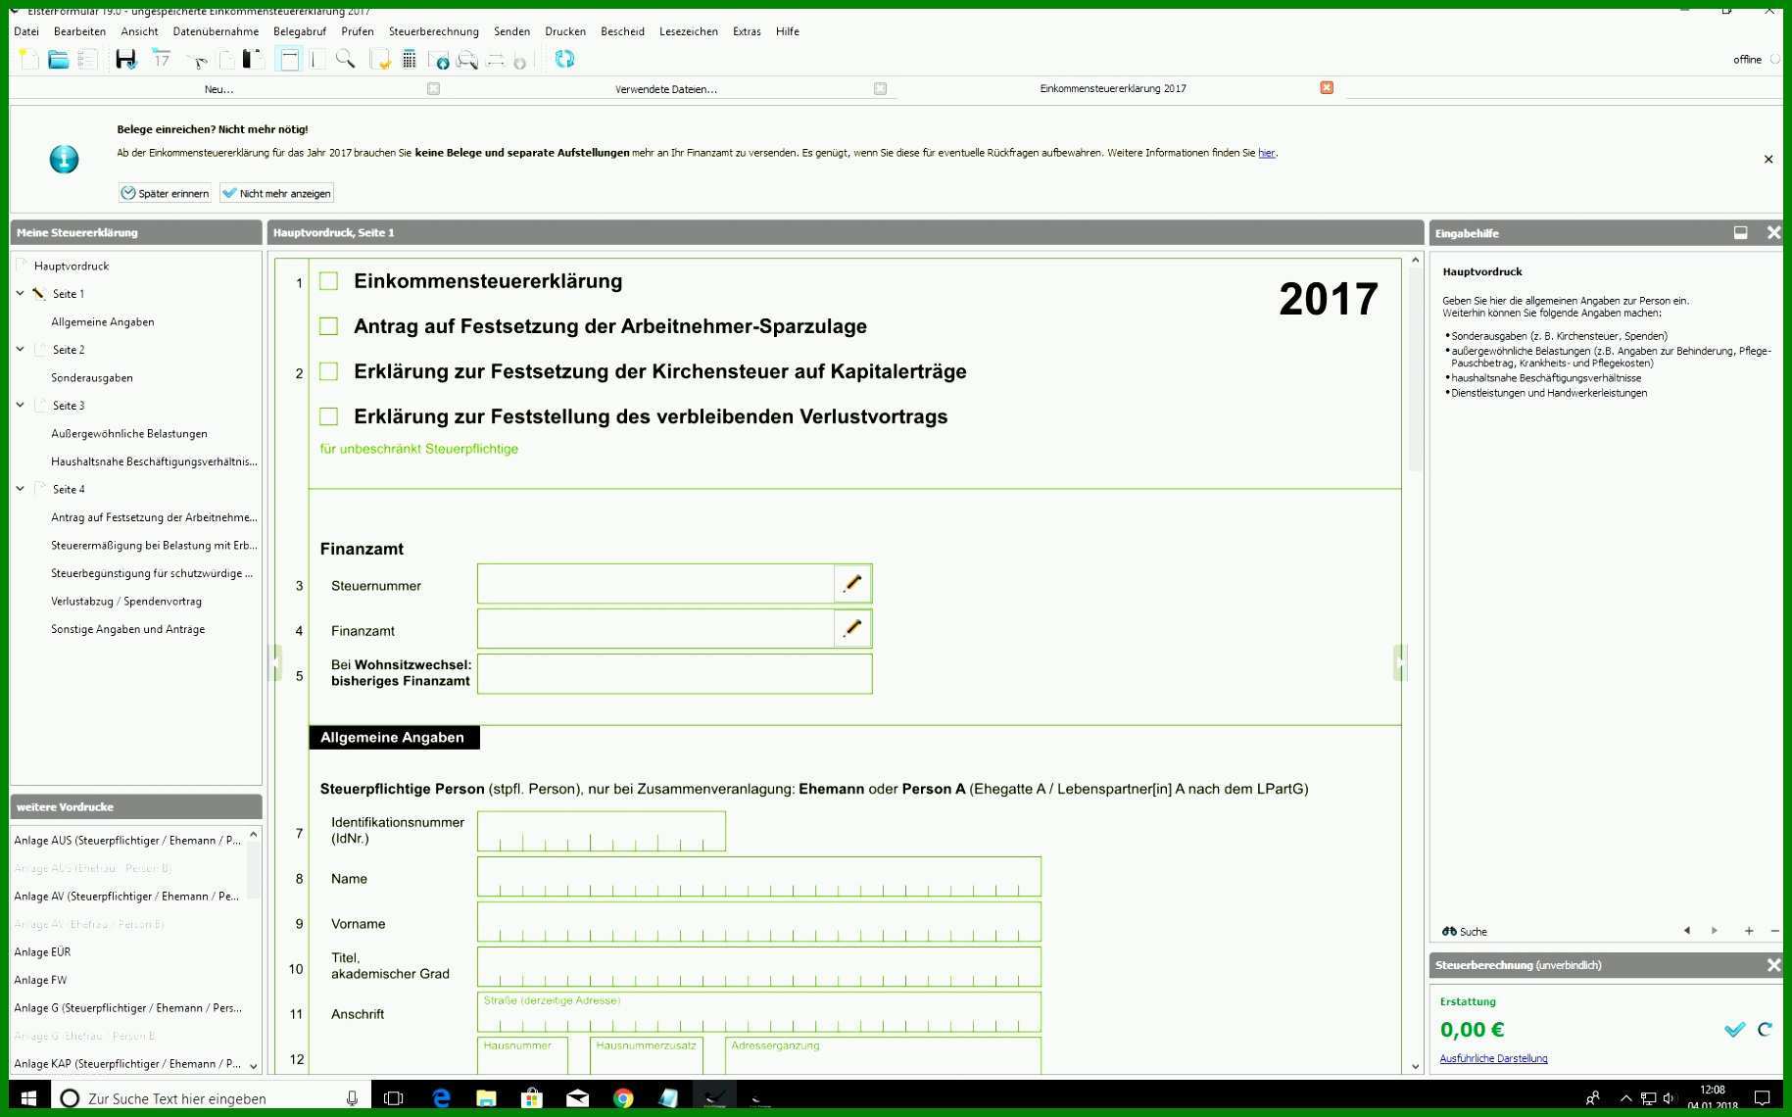Check Erklärung zur Feststellung des Verlustvortrags
Image resolution: width=1792 pixels, height=1117 pixels.
[x=329, y=416]
